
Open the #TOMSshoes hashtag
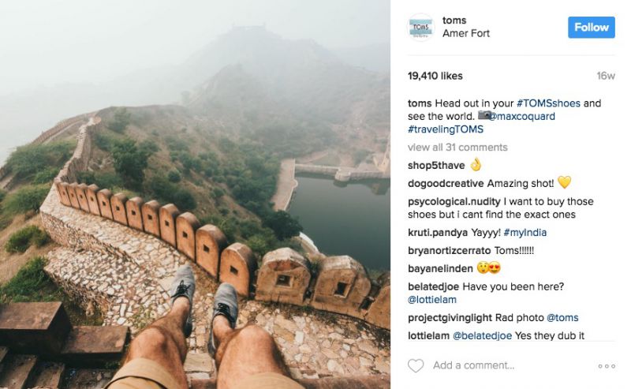548,103
